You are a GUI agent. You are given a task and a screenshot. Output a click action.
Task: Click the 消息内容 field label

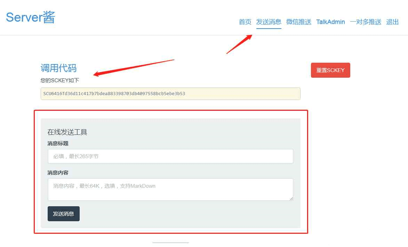pos(58,172)
